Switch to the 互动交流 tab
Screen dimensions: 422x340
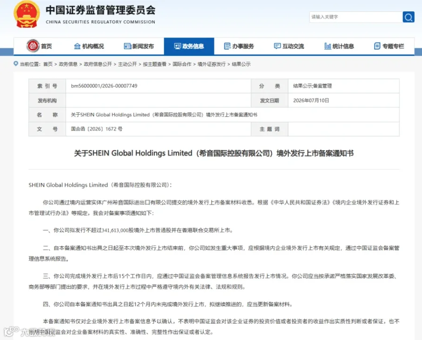289,46
